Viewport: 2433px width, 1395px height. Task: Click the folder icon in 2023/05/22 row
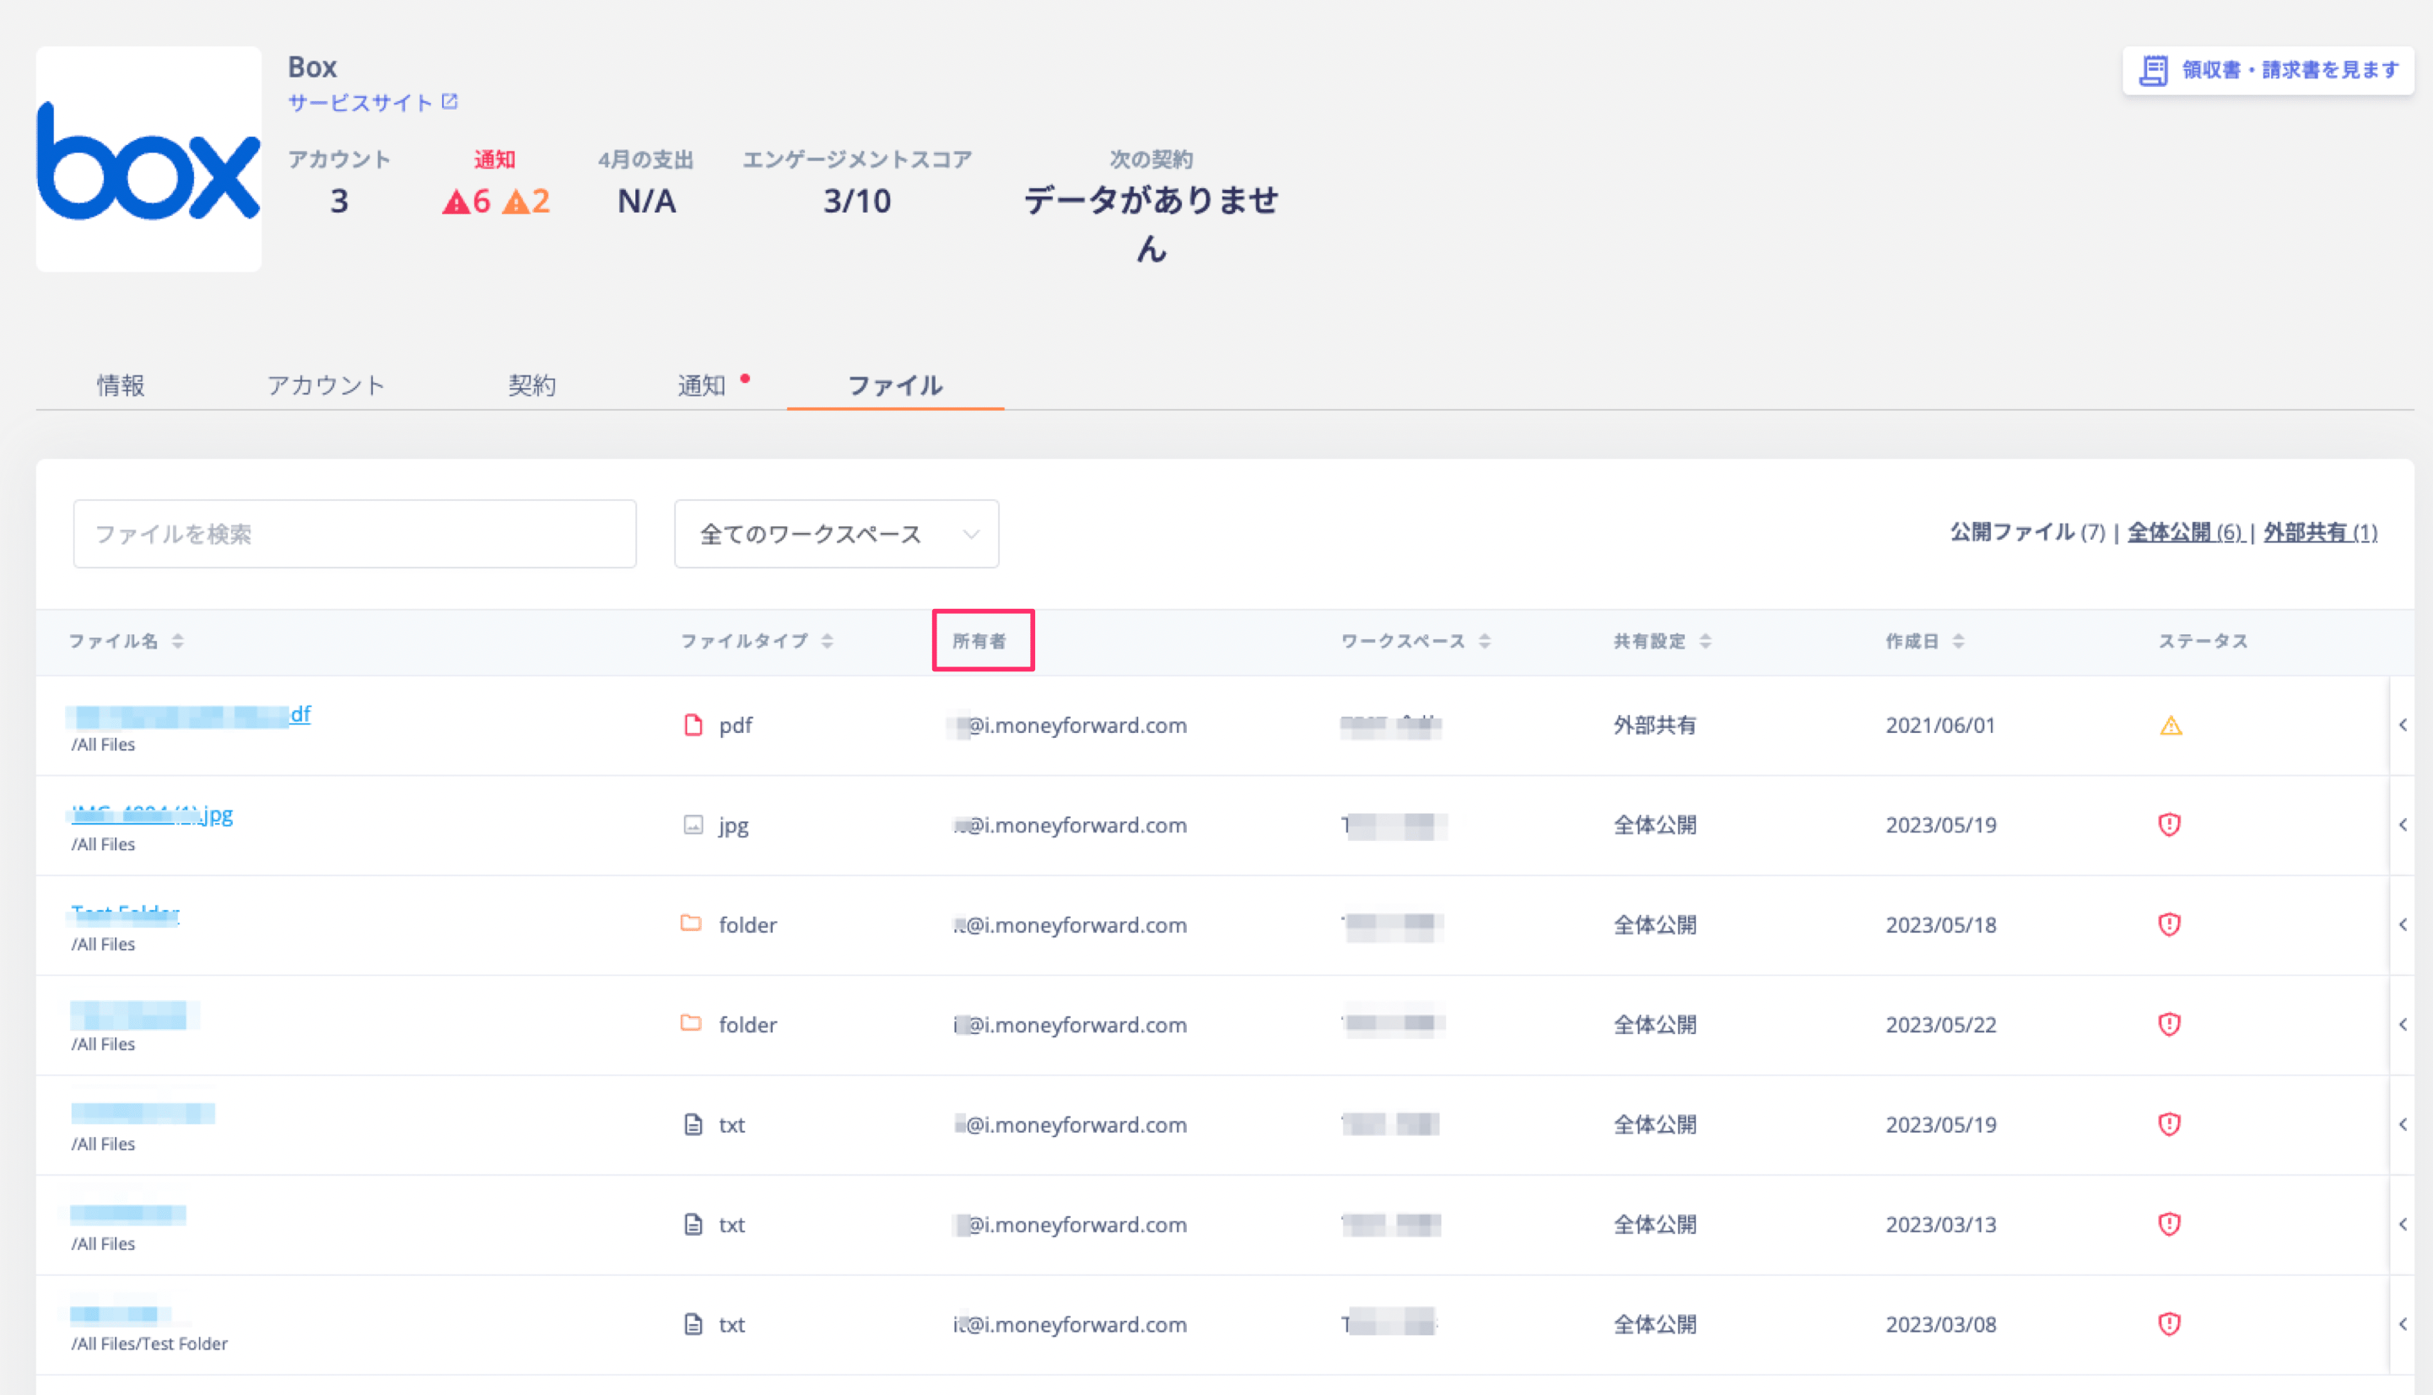click(x=691, y=1023)
